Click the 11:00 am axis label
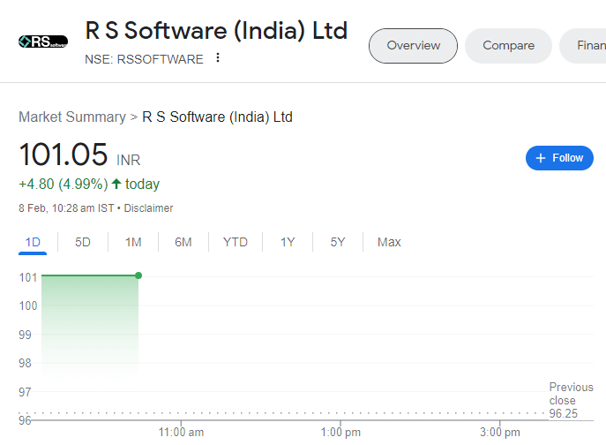The image size is (606, 445). [x=181, y=433]
